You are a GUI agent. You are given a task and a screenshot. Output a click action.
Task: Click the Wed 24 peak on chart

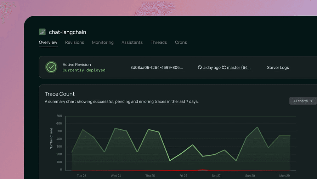coord(115,128)
